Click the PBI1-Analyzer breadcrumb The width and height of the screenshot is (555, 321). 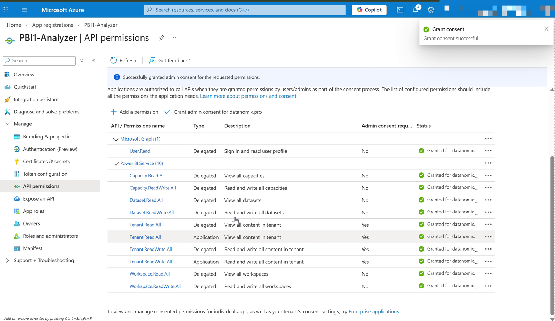101,25
